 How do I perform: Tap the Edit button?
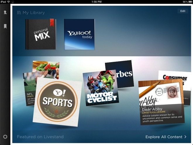[183, 11]
